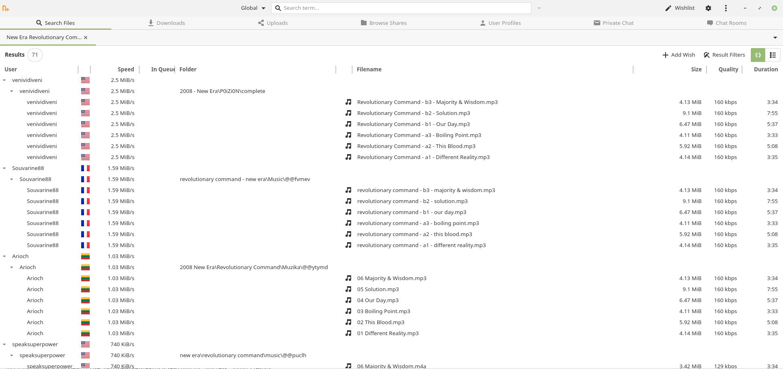Screen dimensions: 783x369
Task: Click the search magnifier icon in search field
Action: pyautogui.click(x=278, y=8)
